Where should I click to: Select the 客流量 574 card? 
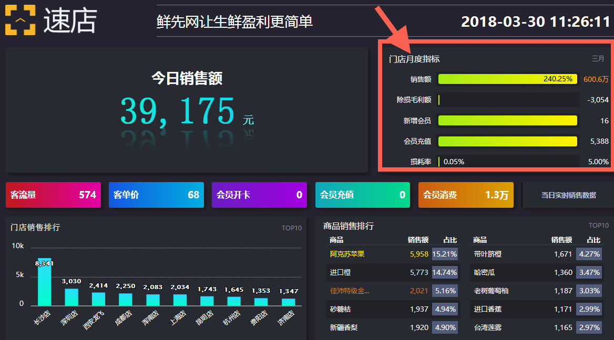(x=53, y=195)
